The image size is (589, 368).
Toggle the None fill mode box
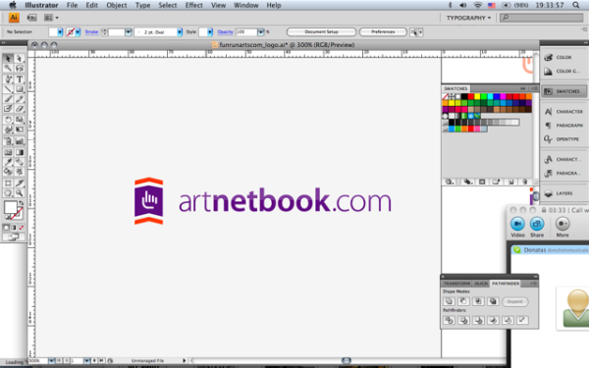(x=22, y=228)
